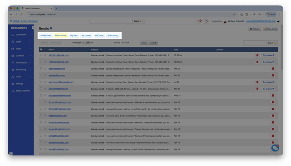The width and height of the screenshot is (291, 166).
Task: Expand the Inbox menu chevron
Action: tap(30, 49)
